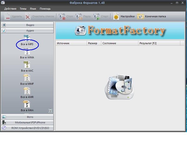Close the Фабрика Форматов window
Screen dimensions: 187x158
(183, 3)
